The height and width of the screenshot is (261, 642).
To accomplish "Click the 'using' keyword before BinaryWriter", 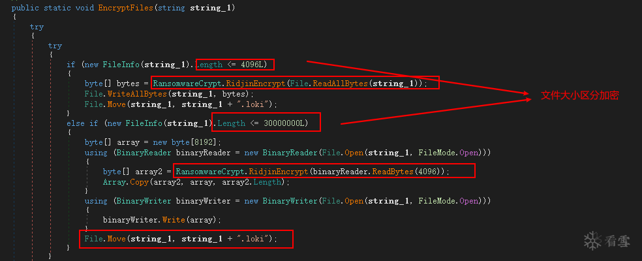I will [x=96, y=201].
